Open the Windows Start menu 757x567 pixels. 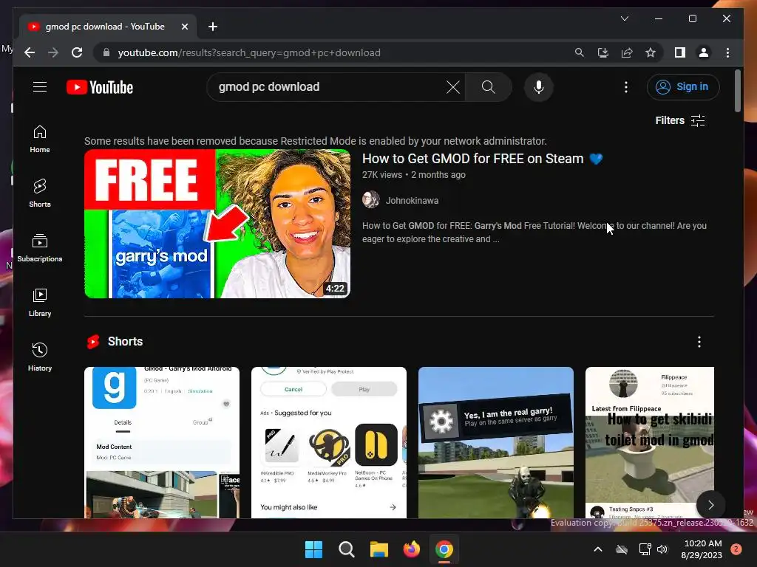coord(313,549)
